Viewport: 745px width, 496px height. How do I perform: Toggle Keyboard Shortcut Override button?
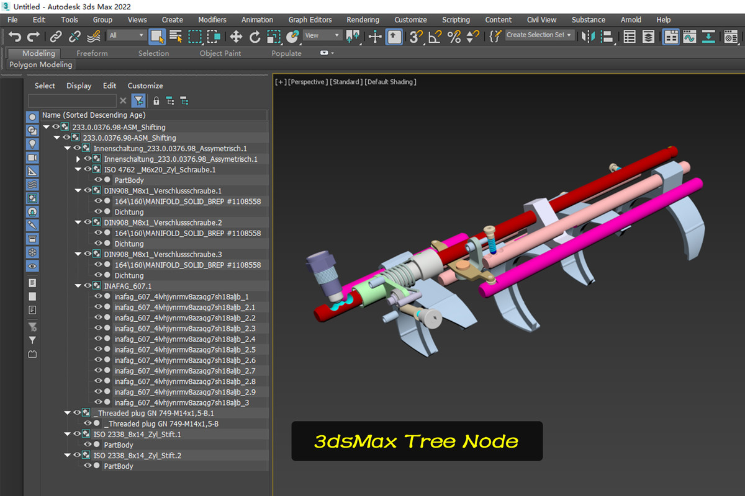[394, 37]
